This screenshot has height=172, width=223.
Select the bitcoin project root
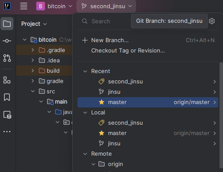[45, 40]
